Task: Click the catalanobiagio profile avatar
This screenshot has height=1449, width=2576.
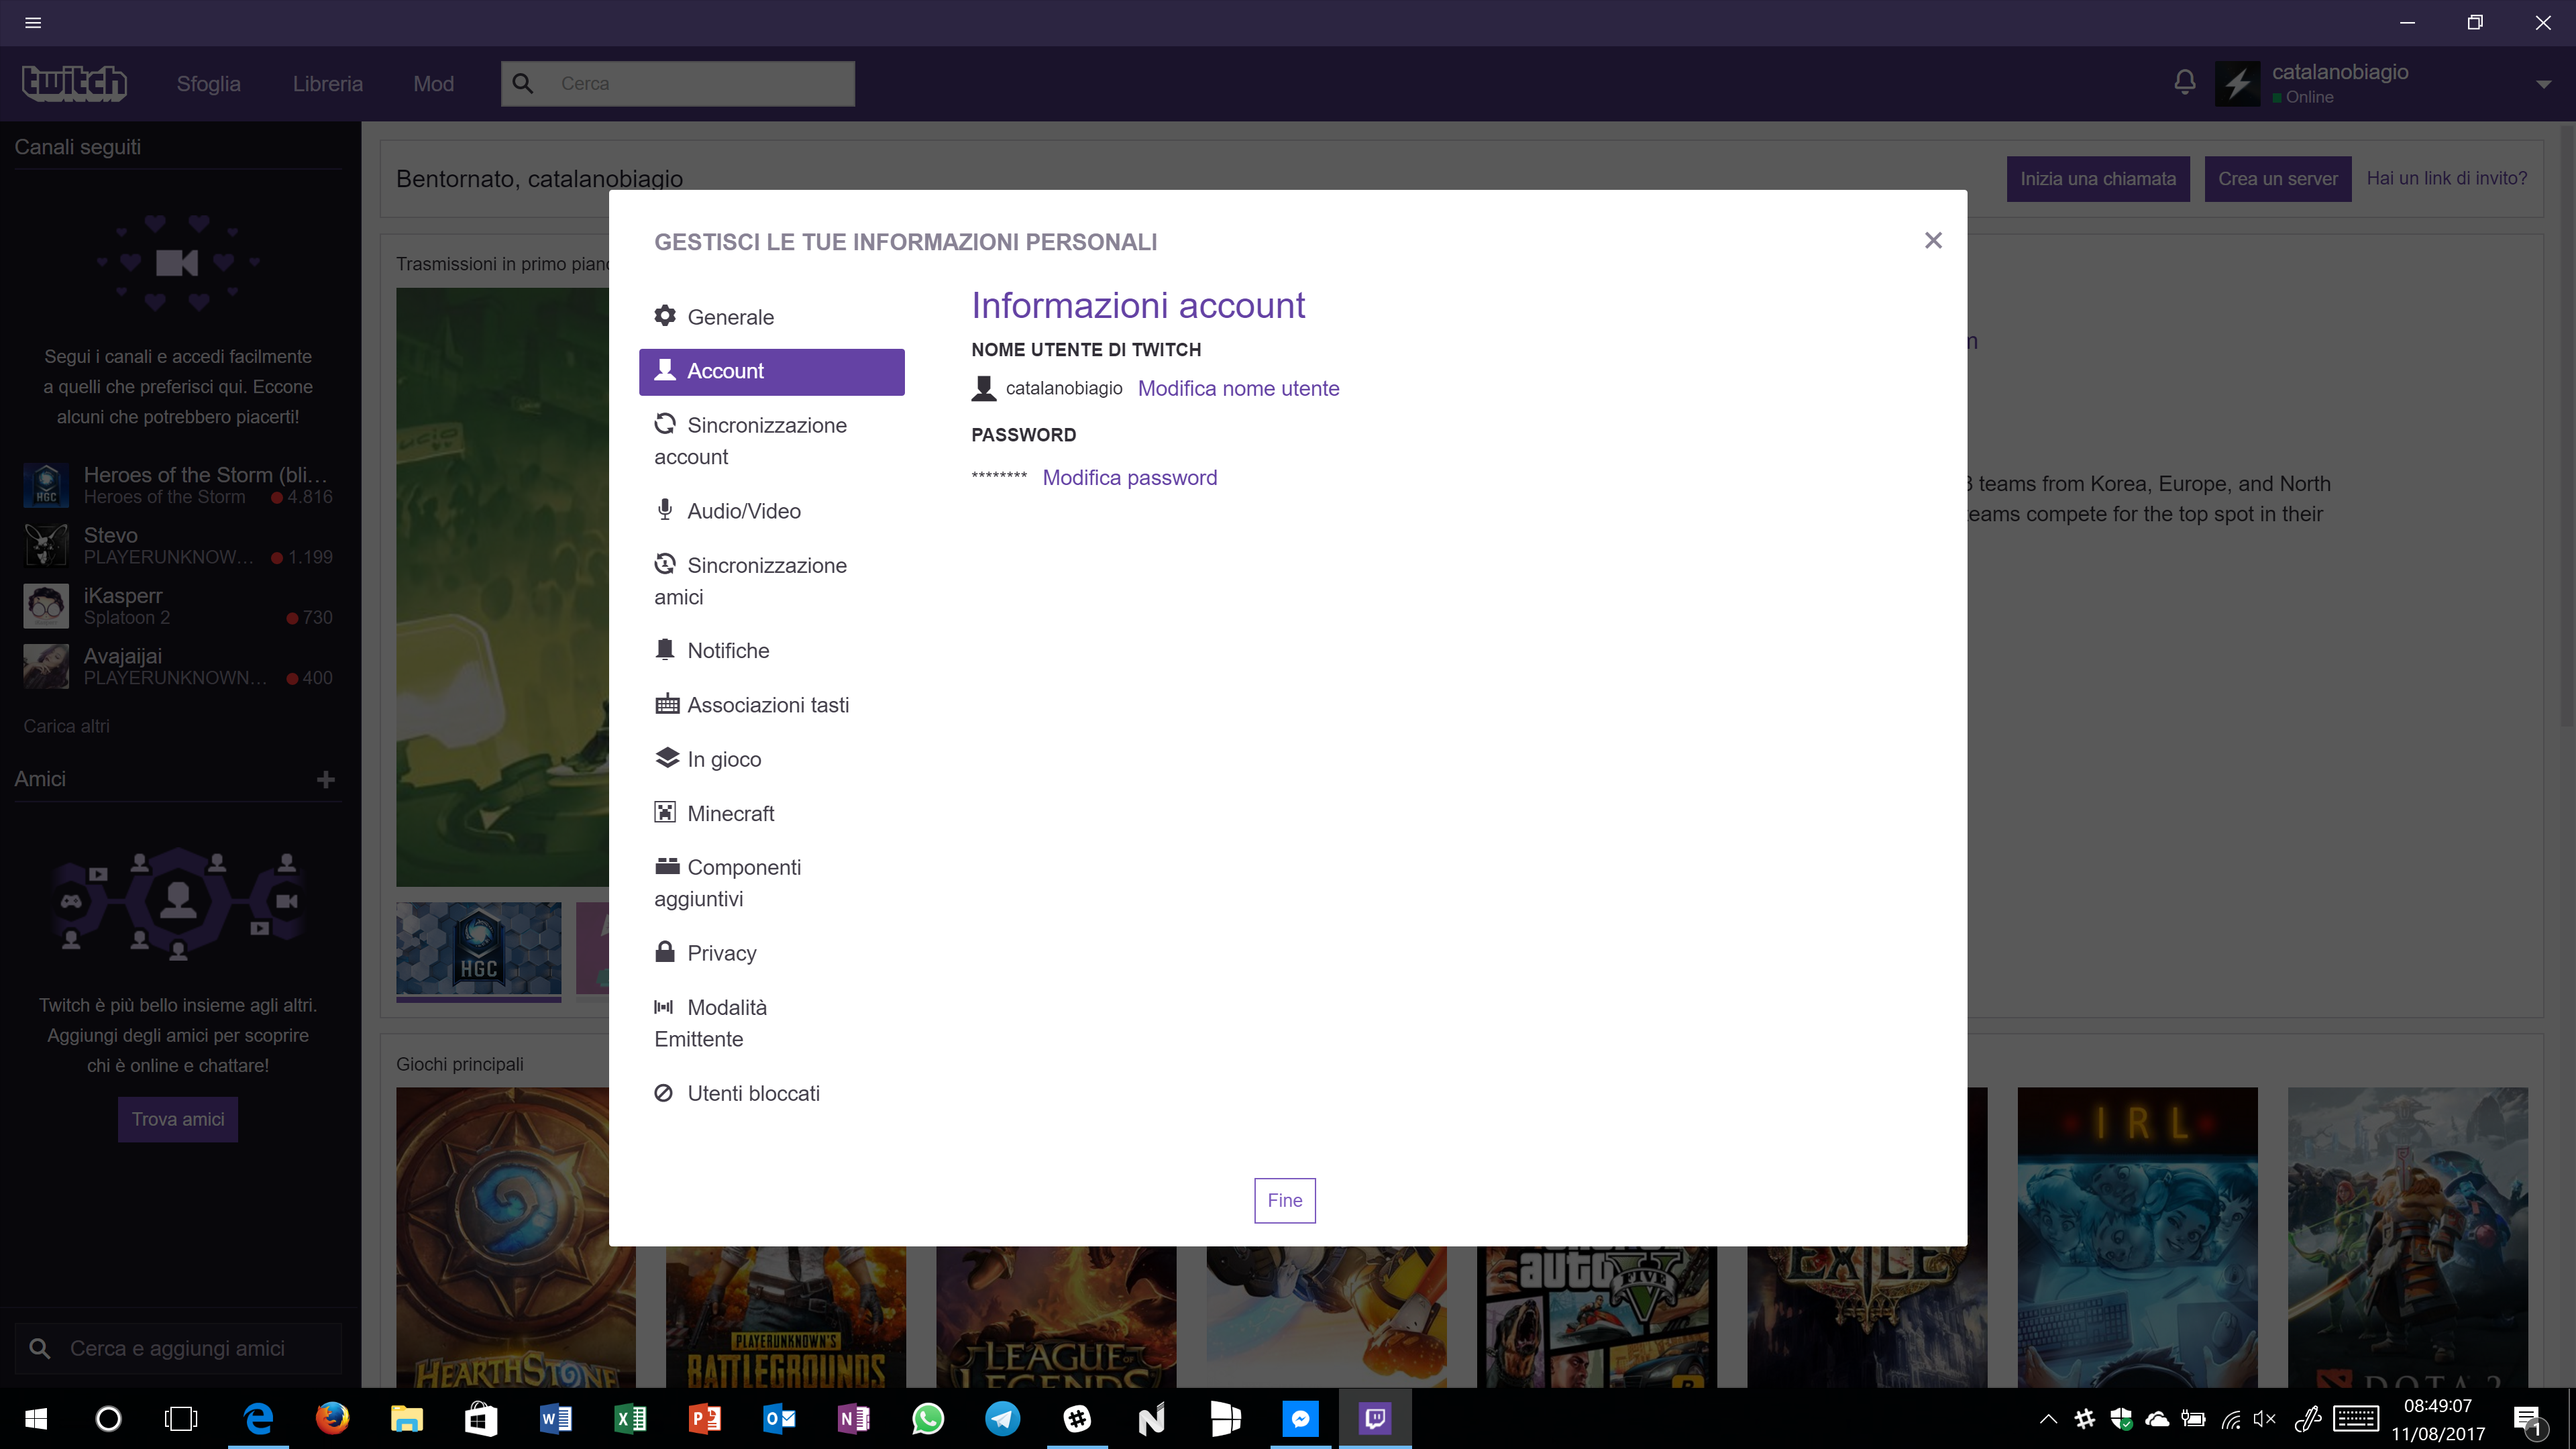Action: 2238,83
